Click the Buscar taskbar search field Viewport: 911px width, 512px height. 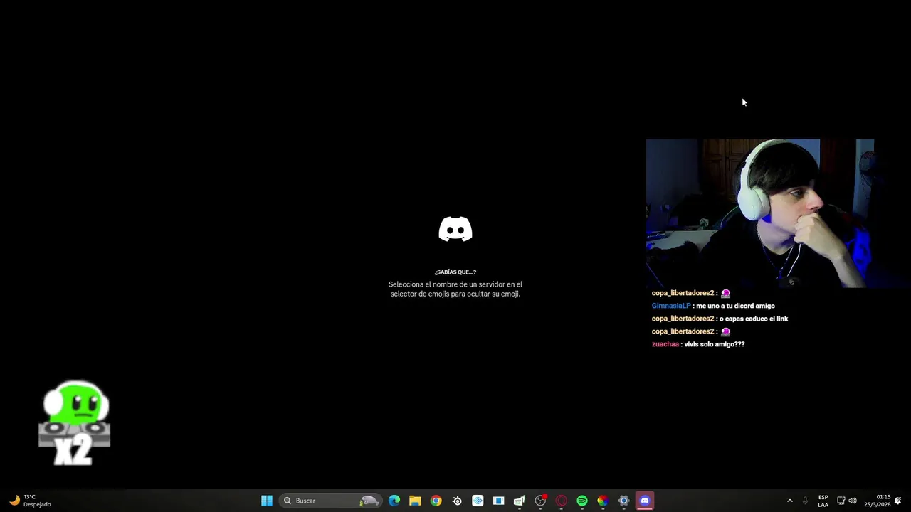click(x=330, y=501)
